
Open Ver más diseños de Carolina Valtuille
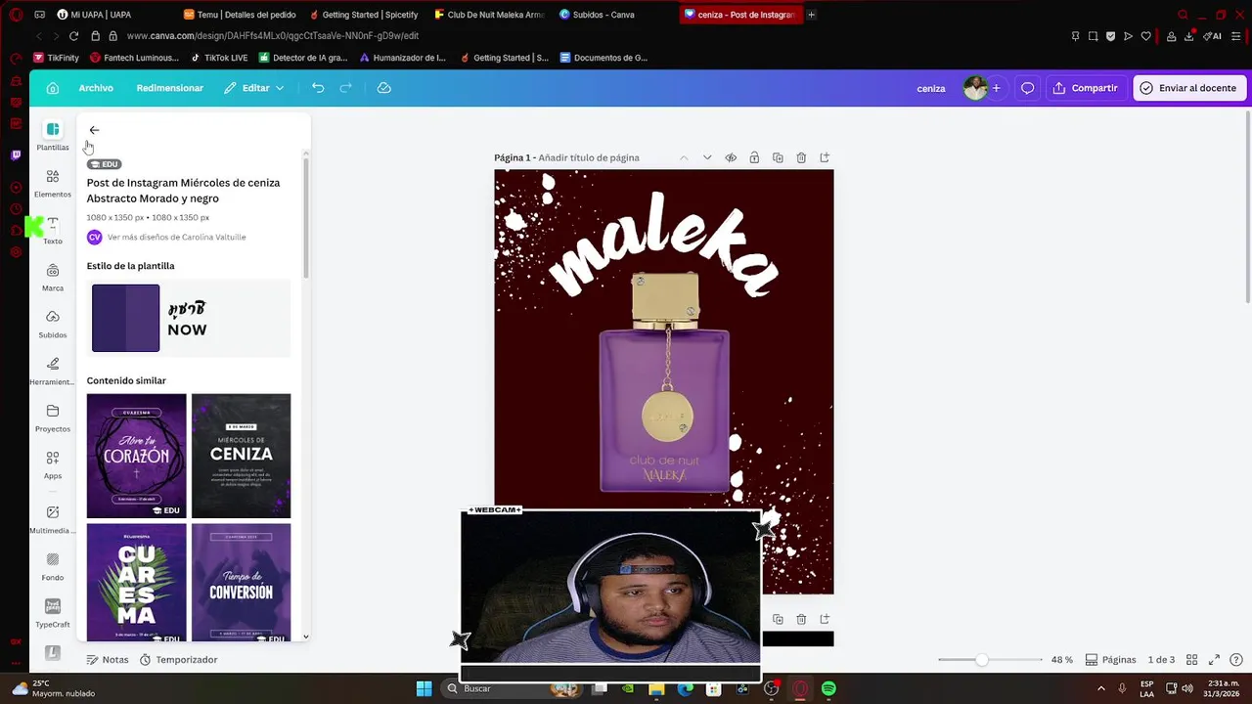177,237
